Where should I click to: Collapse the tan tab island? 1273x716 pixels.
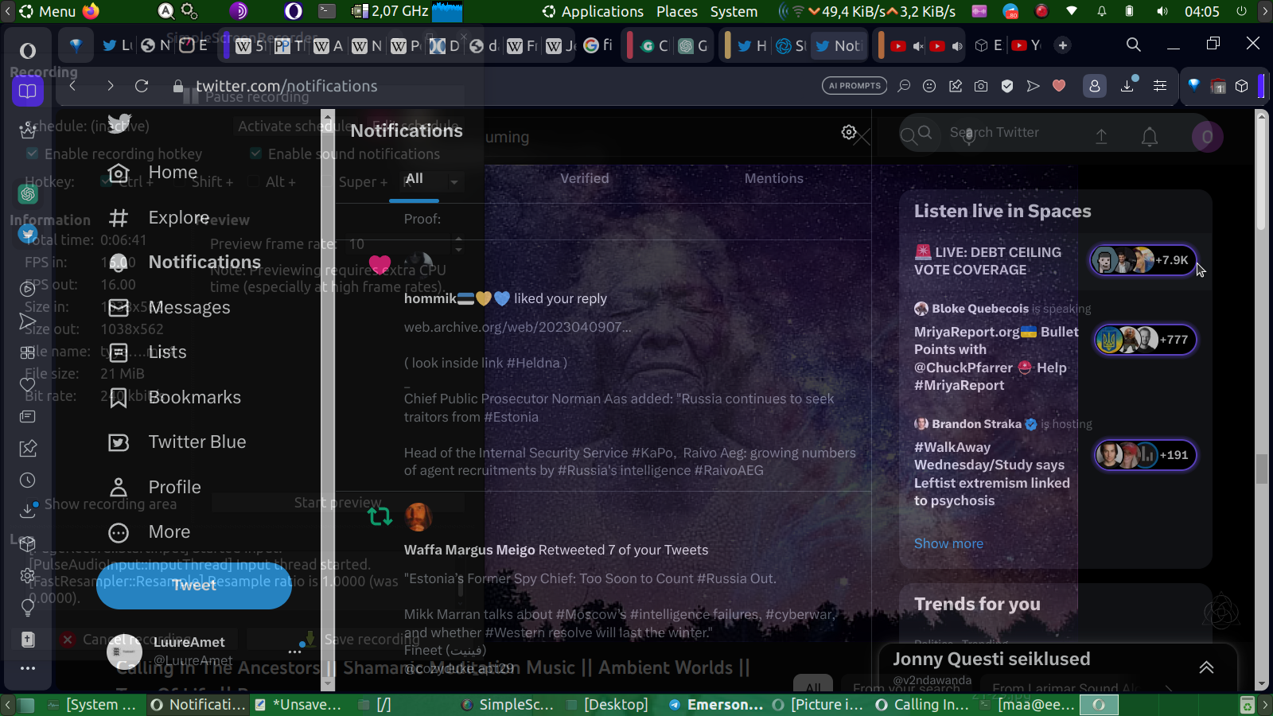(x=727, y=45)
